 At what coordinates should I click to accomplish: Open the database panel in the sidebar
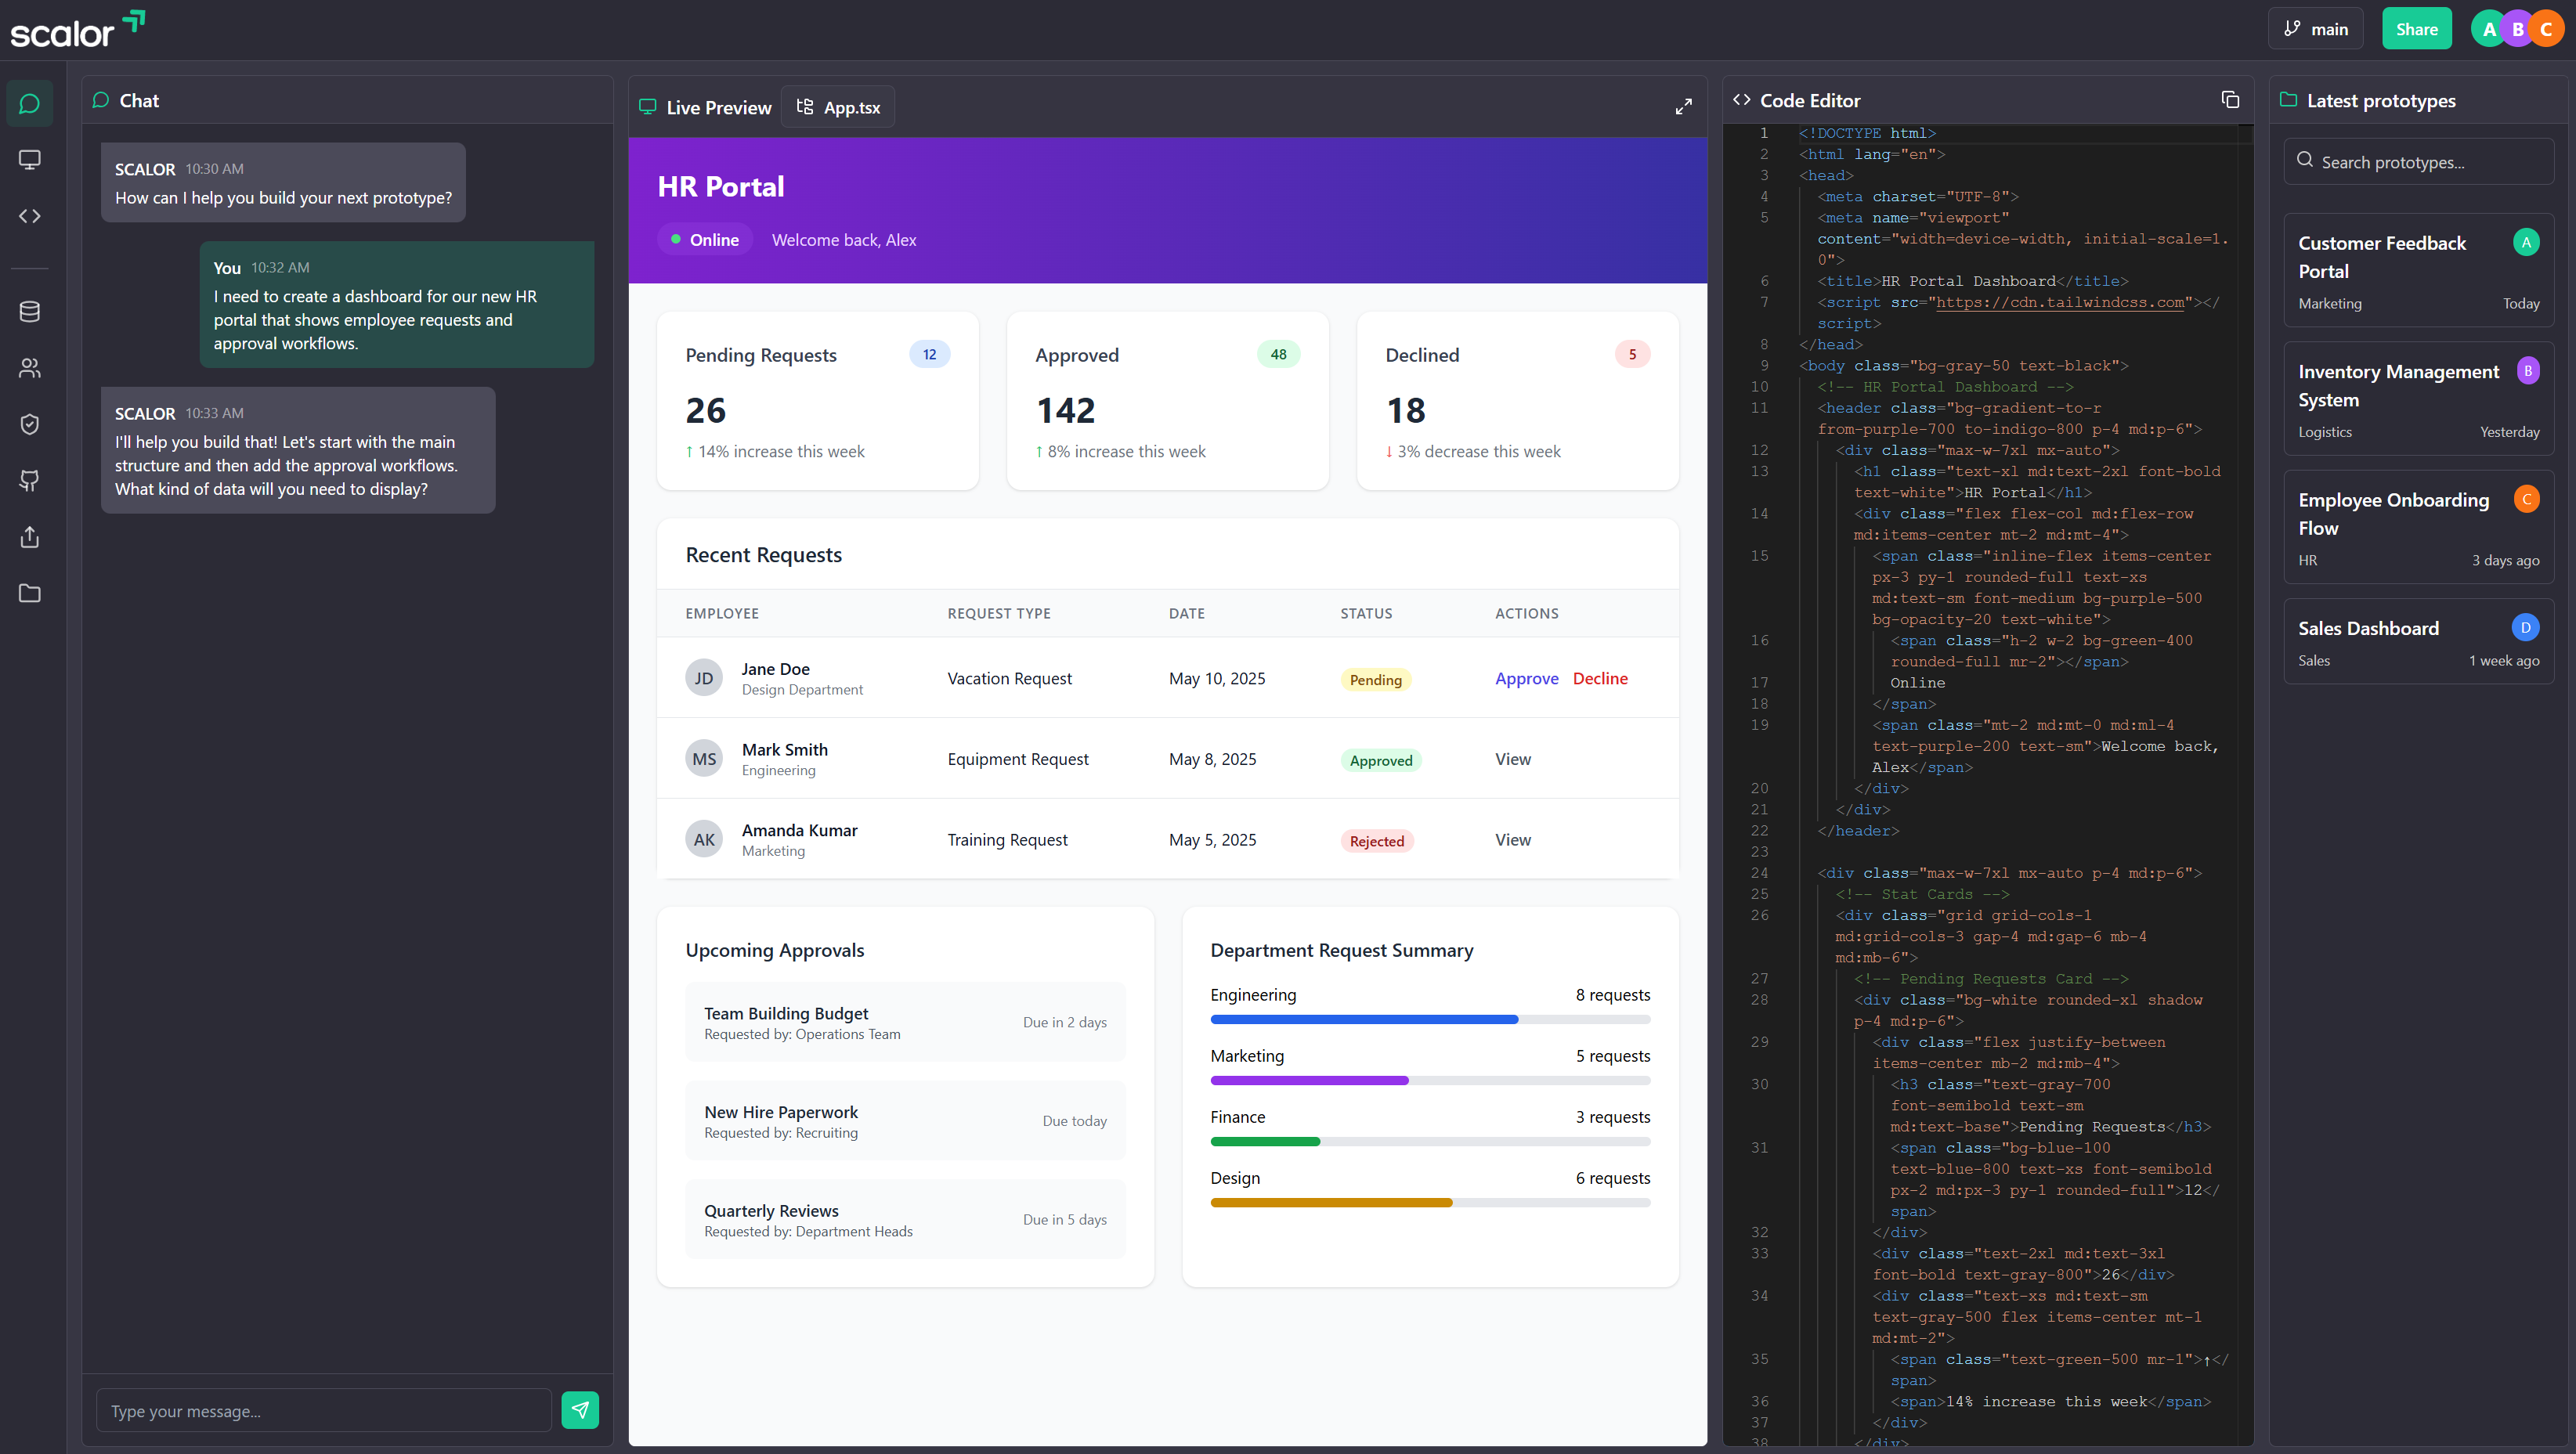(29, 311)
